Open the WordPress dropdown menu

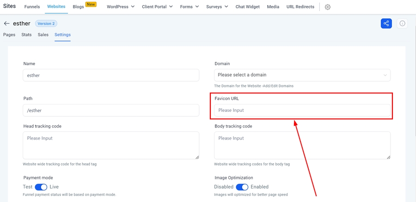tap(120, 7)
